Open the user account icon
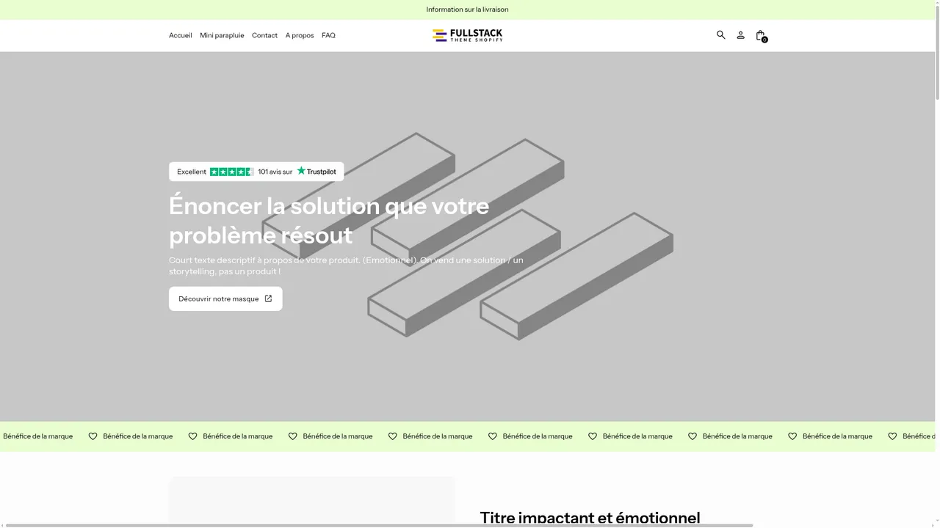Image resolution: width=940 pixels, height=528 pixels. coord(740,34)
